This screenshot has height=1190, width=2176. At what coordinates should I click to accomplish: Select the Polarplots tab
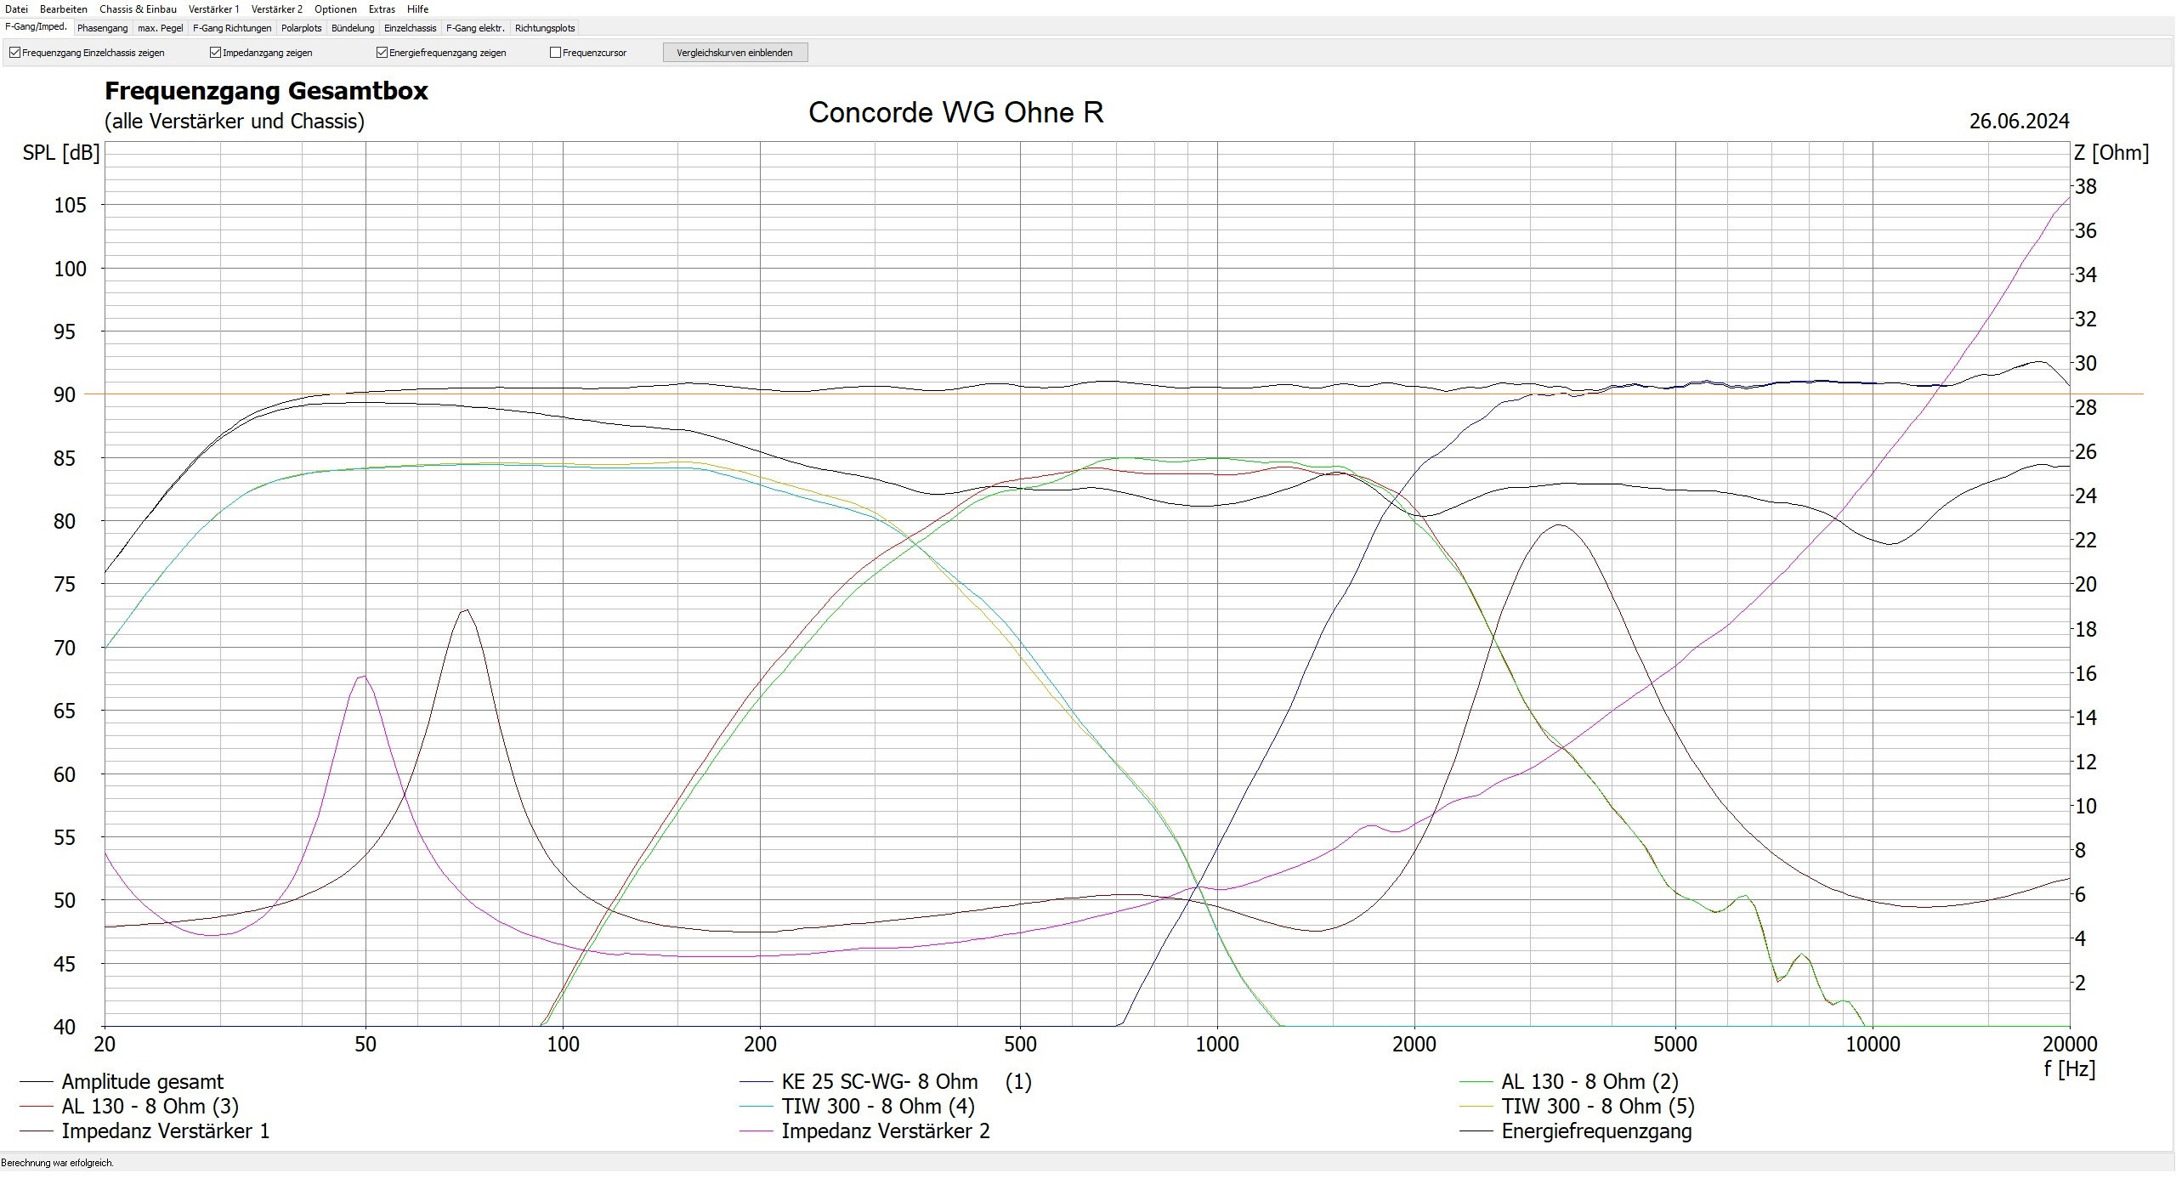301,28
